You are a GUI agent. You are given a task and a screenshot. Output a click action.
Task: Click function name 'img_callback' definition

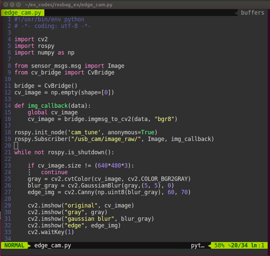click(48, 106)
